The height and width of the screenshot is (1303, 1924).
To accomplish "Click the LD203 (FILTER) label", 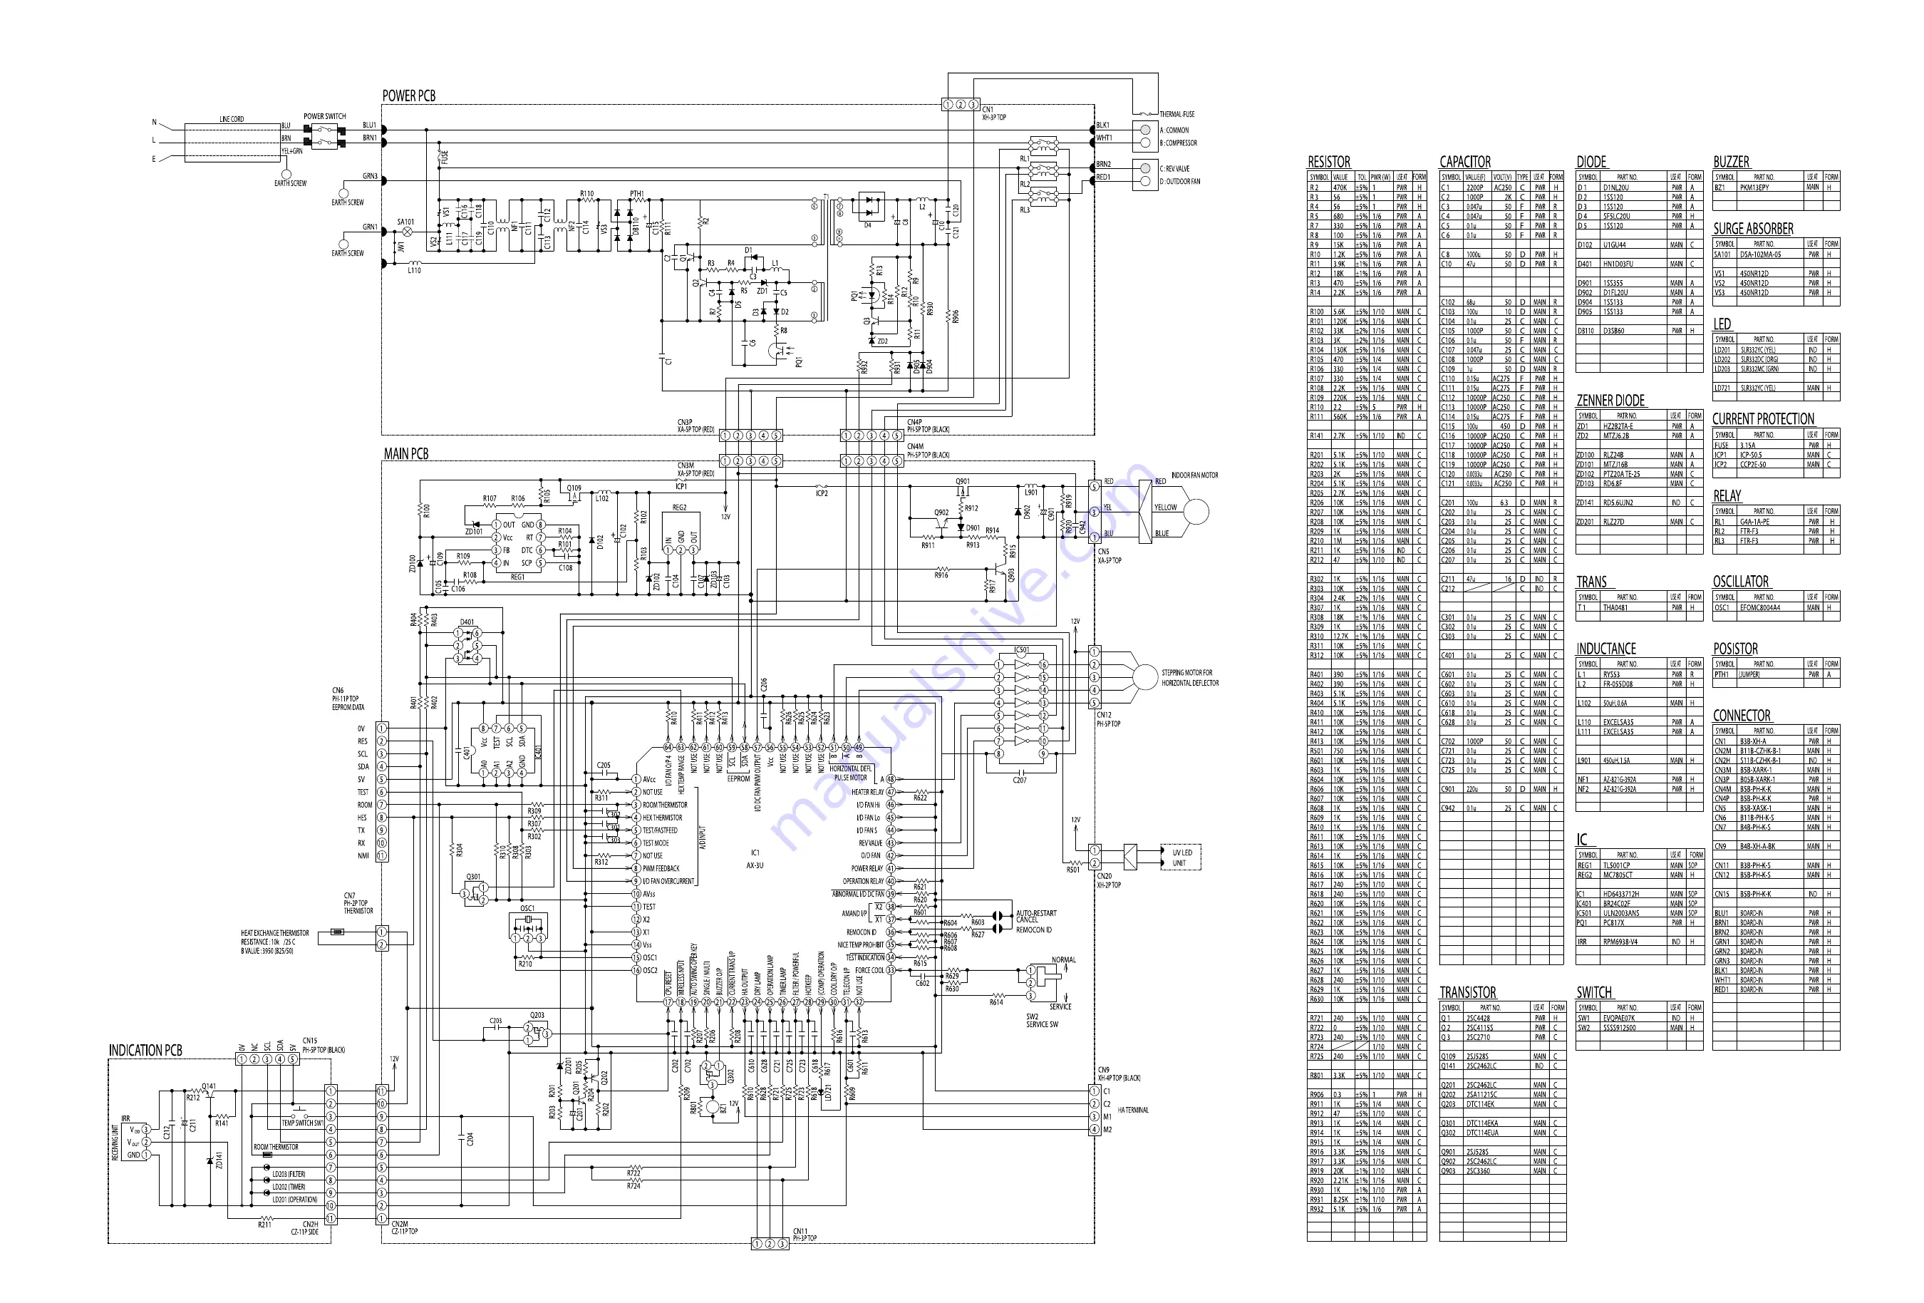I will (289, 1175).
